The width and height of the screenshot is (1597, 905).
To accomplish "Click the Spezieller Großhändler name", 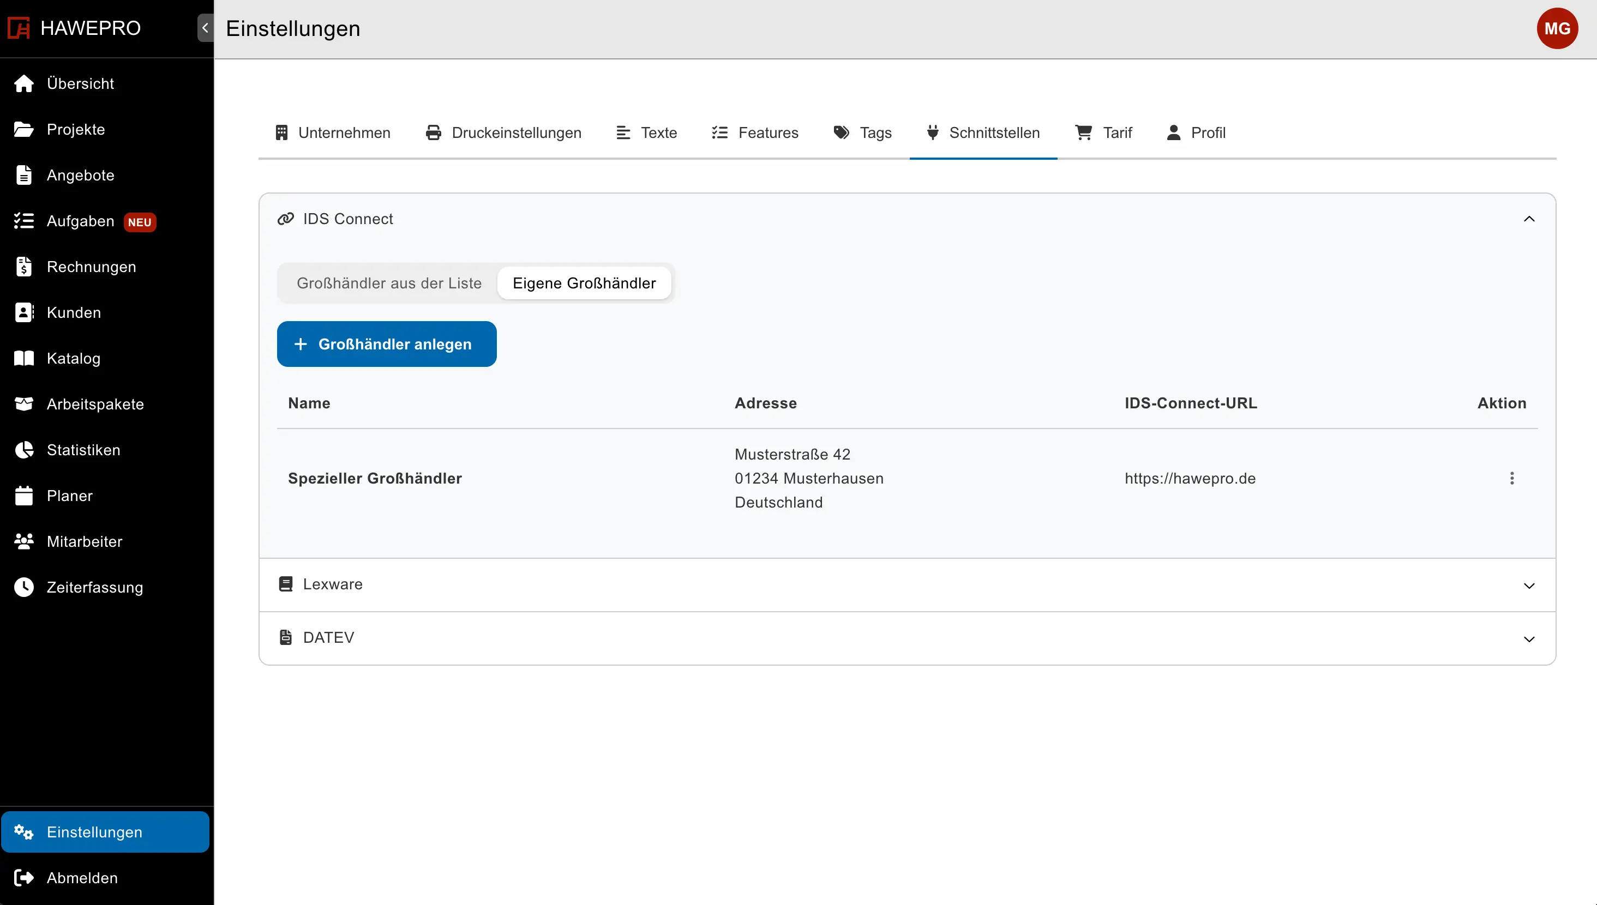I will (x=375, y=479).
